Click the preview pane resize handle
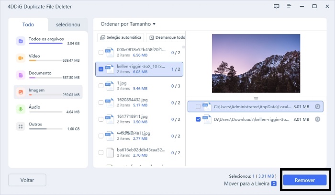Image resolution: width=335 pixels, height=195 pixels. click(256, 98)
